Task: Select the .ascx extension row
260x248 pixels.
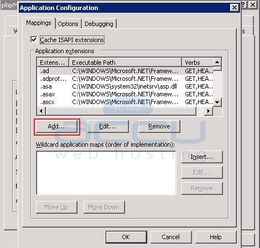Action: click(125, 102)
